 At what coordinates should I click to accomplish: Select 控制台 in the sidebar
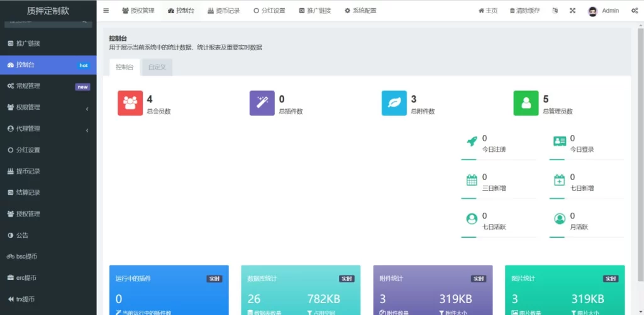point(48,65)
